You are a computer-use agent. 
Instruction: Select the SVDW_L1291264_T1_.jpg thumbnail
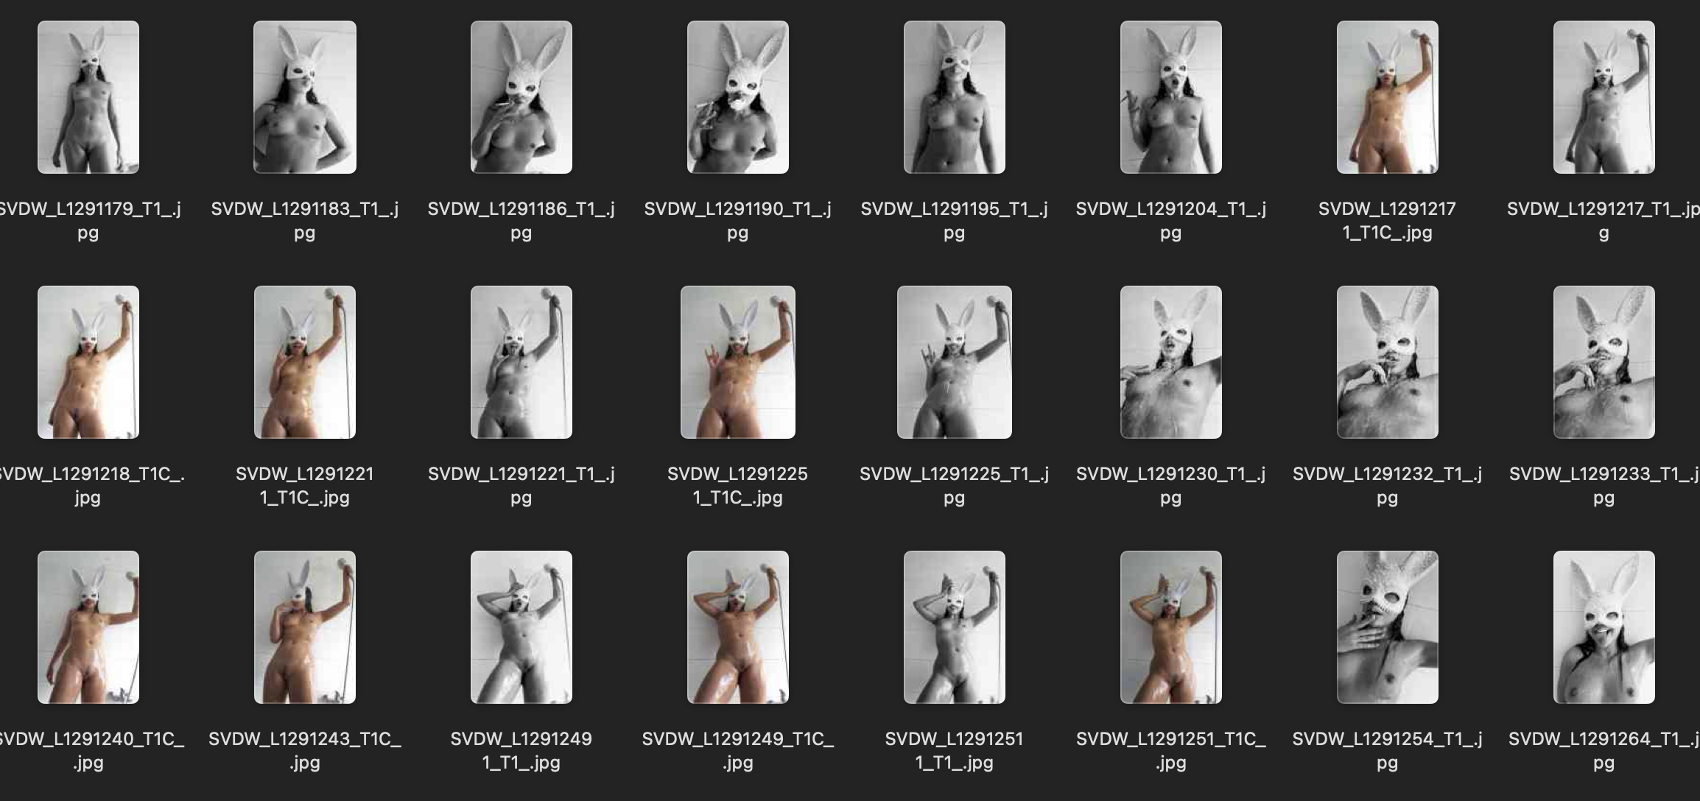click(1604, 627)
